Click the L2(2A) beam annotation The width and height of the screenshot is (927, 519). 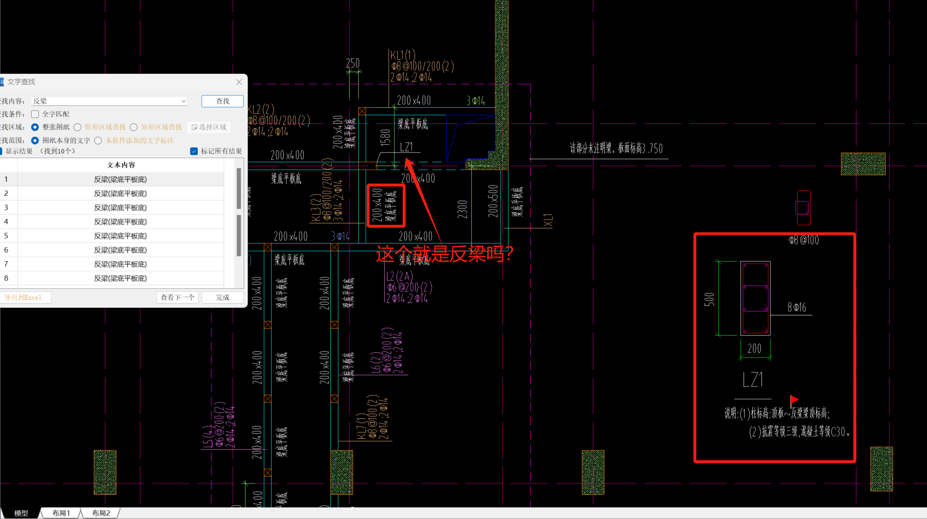[x=400, y=276]
